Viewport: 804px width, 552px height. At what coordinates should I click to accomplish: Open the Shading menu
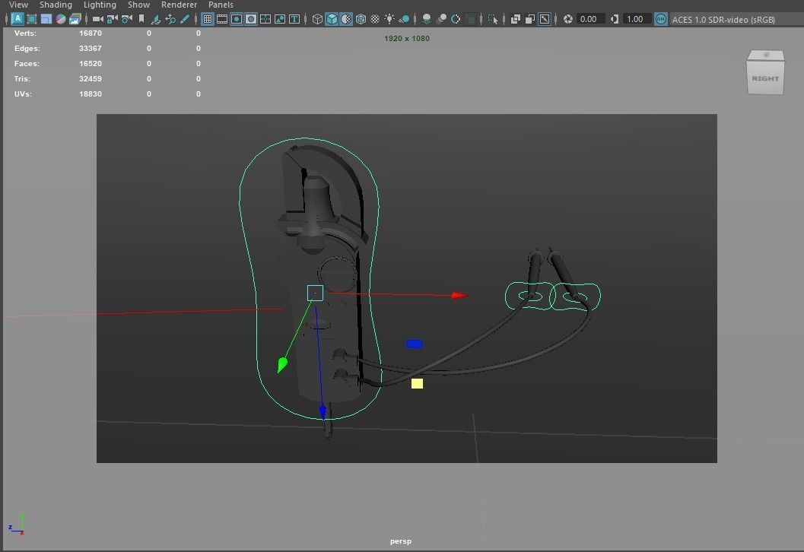tap(56, 5)
